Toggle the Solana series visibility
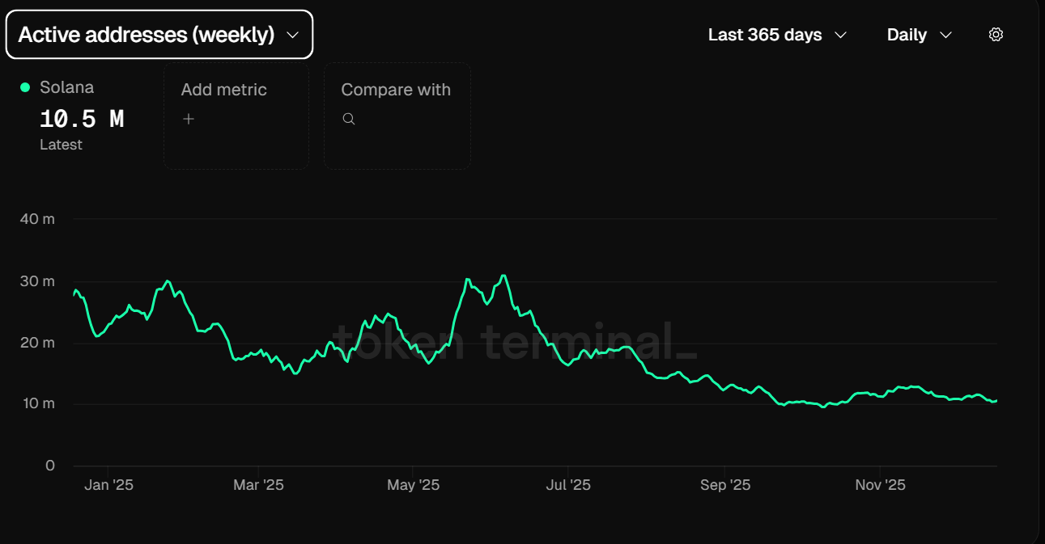 pyautogui.click(x=25, y=86)
